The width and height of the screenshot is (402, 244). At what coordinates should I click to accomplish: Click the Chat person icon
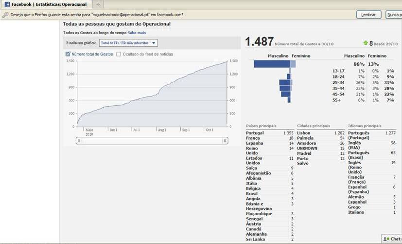tap(386, 239)
